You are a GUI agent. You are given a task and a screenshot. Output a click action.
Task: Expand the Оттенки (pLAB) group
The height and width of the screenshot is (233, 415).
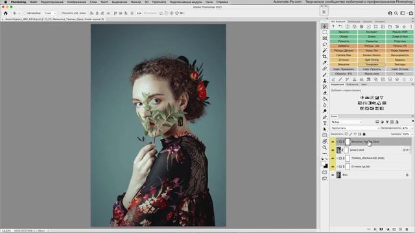[x=337, y=166]
